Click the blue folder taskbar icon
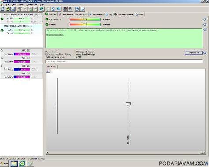Viewport: 209px width, 167px height. 14,163
